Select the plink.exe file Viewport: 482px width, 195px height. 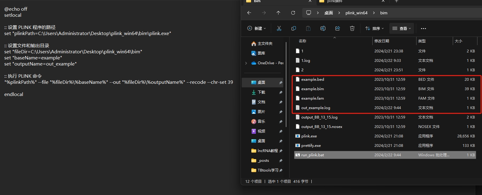point(309,136)
